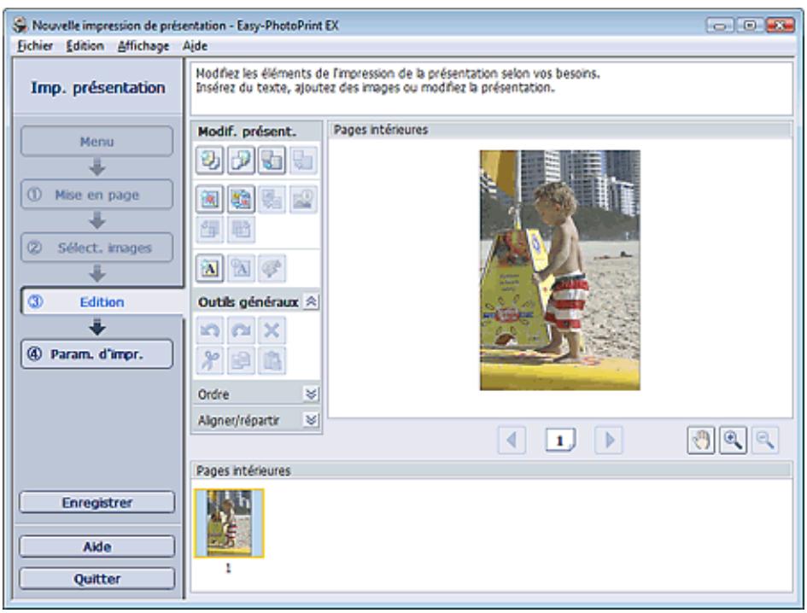This screenshot has width=807, height=613.
Task: Click the 'Aligner/répartir' label text
Action: (239, 421)
